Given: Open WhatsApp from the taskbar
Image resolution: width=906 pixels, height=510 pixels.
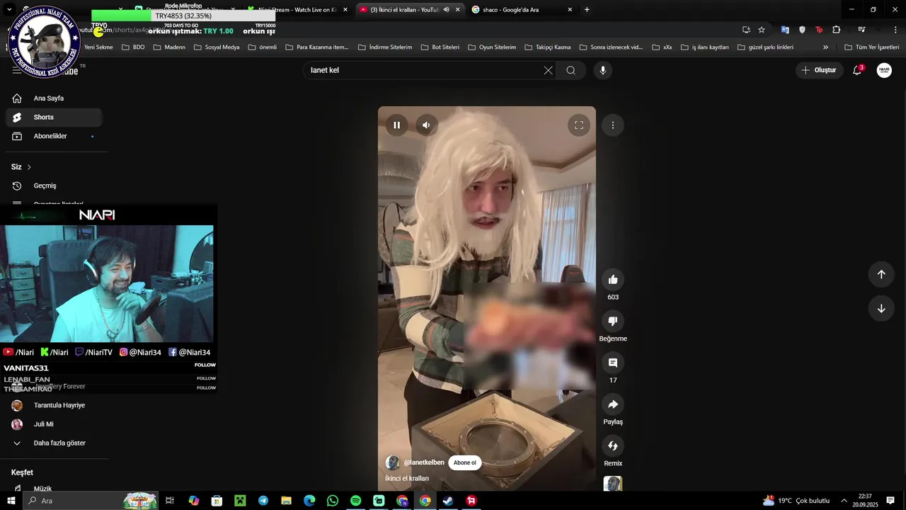Looking at the screenshot, I should (x=333, y=501).
